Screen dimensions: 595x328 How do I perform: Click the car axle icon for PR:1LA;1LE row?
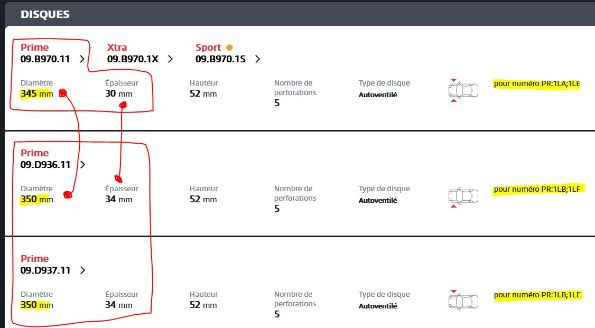click(x=463, y=90)
